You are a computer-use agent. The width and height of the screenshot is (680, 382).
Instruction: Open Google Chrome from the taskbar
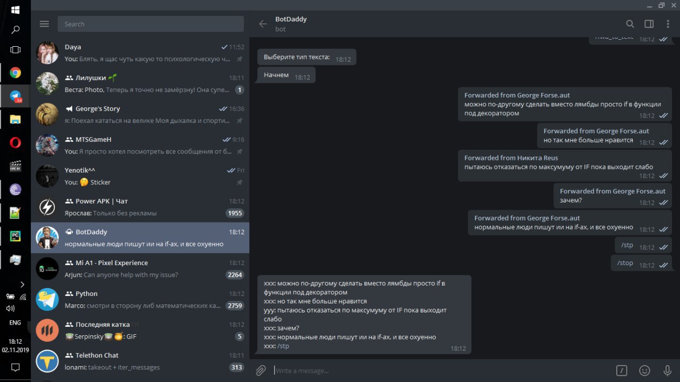pos(15,73)
